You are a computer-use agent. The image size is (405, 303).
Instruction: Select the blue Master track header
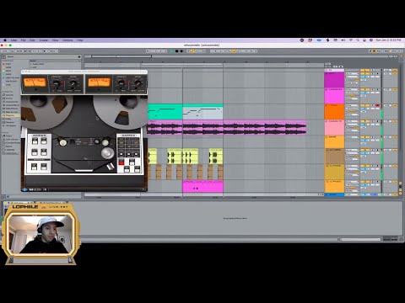[x=334, y=194]
